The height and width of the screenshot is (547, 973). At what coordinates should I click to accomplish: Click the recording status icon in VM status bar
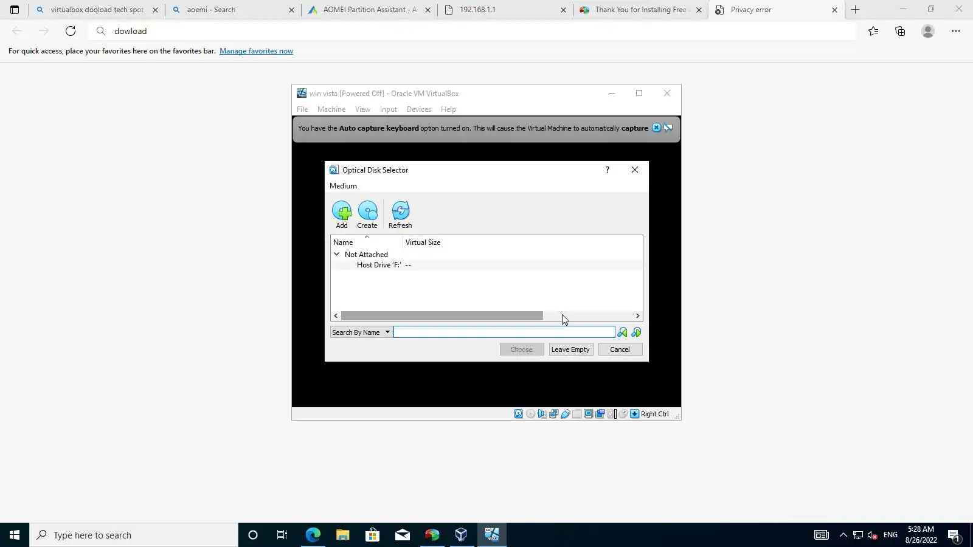[600, 414]
